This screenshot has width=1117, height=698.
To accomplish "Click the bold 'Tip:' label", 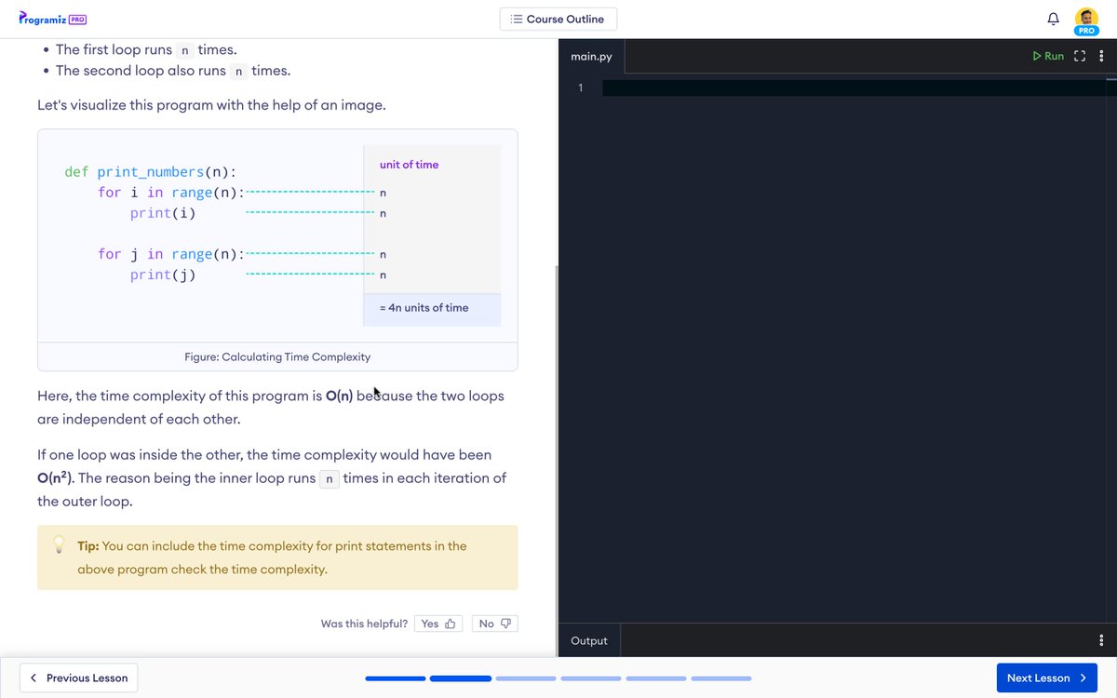I will [88, 546].
